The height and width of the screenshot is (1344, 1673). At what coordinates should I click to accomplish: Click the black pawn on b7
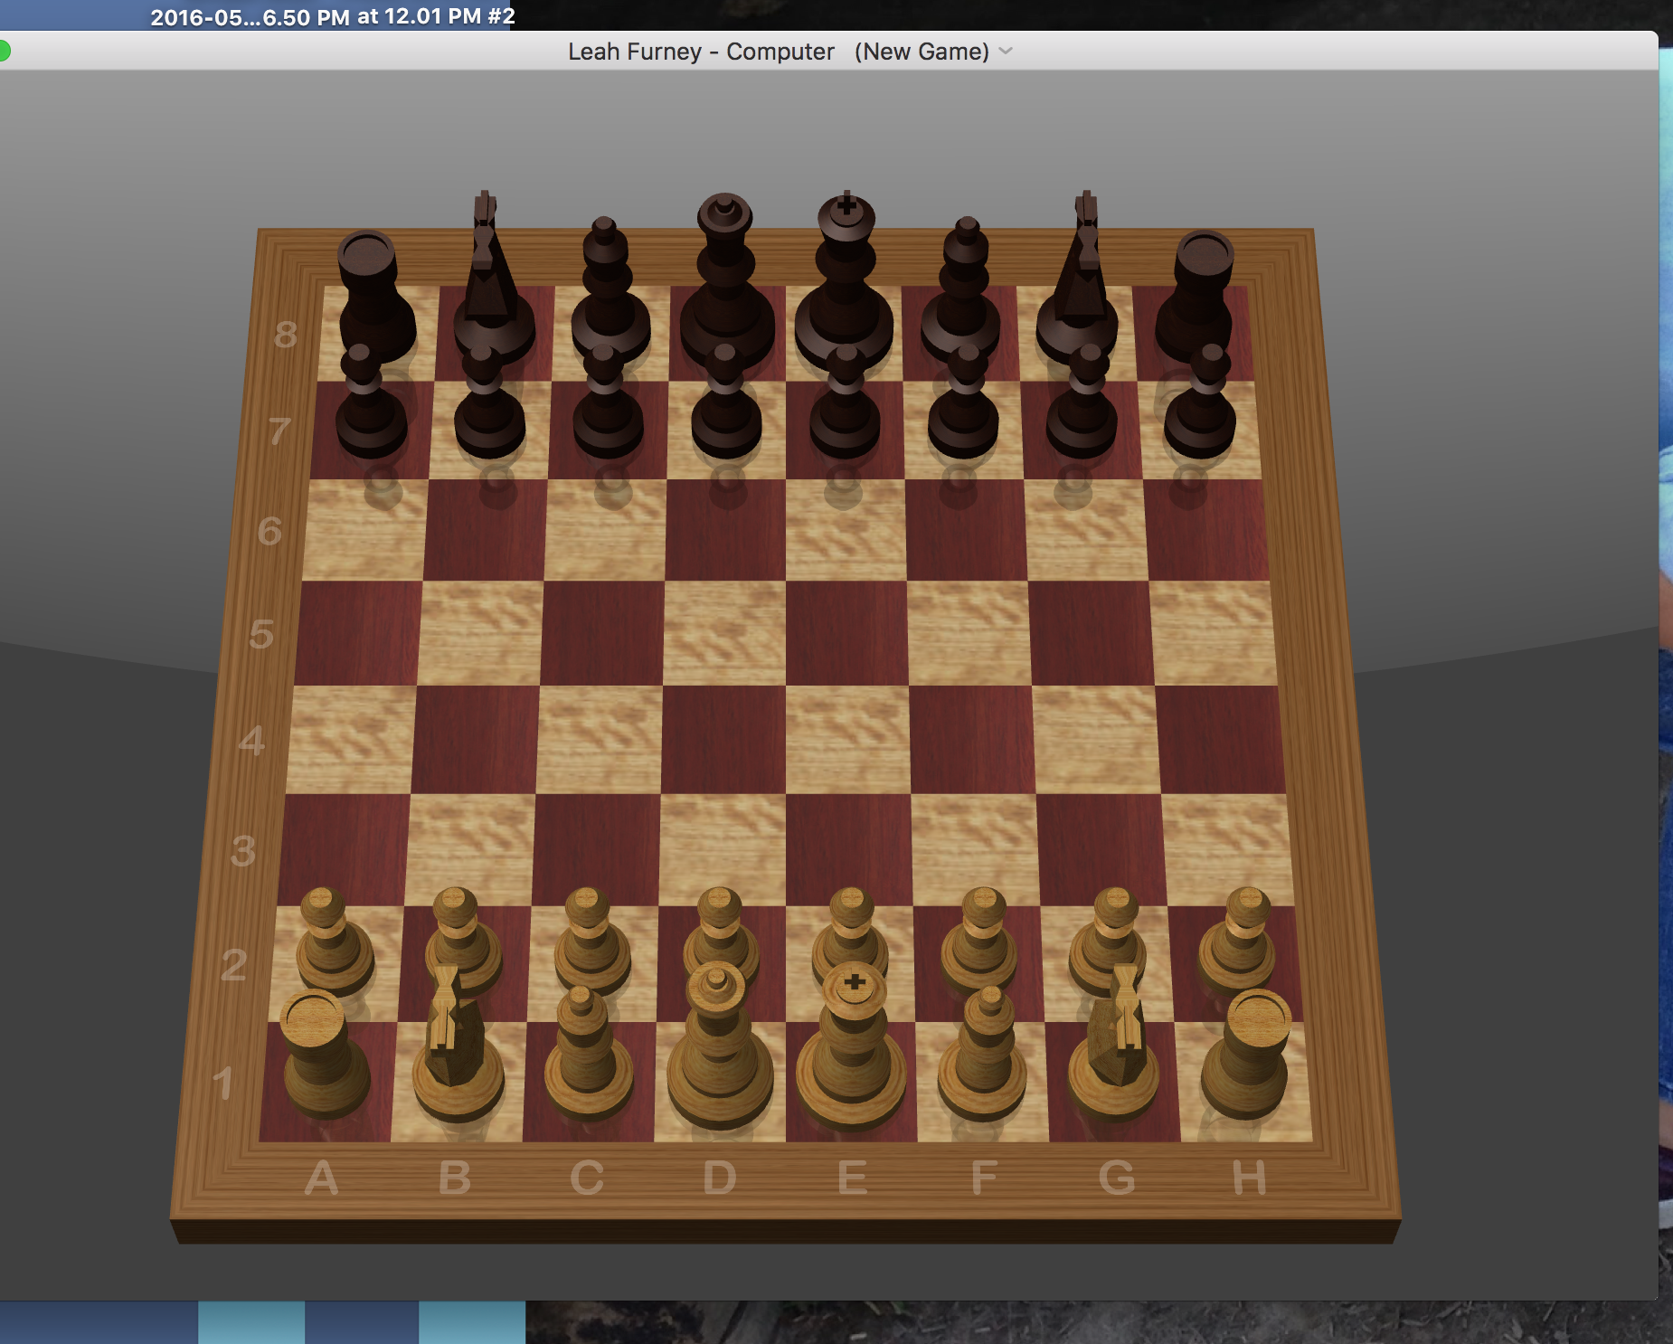click(488, 402)
